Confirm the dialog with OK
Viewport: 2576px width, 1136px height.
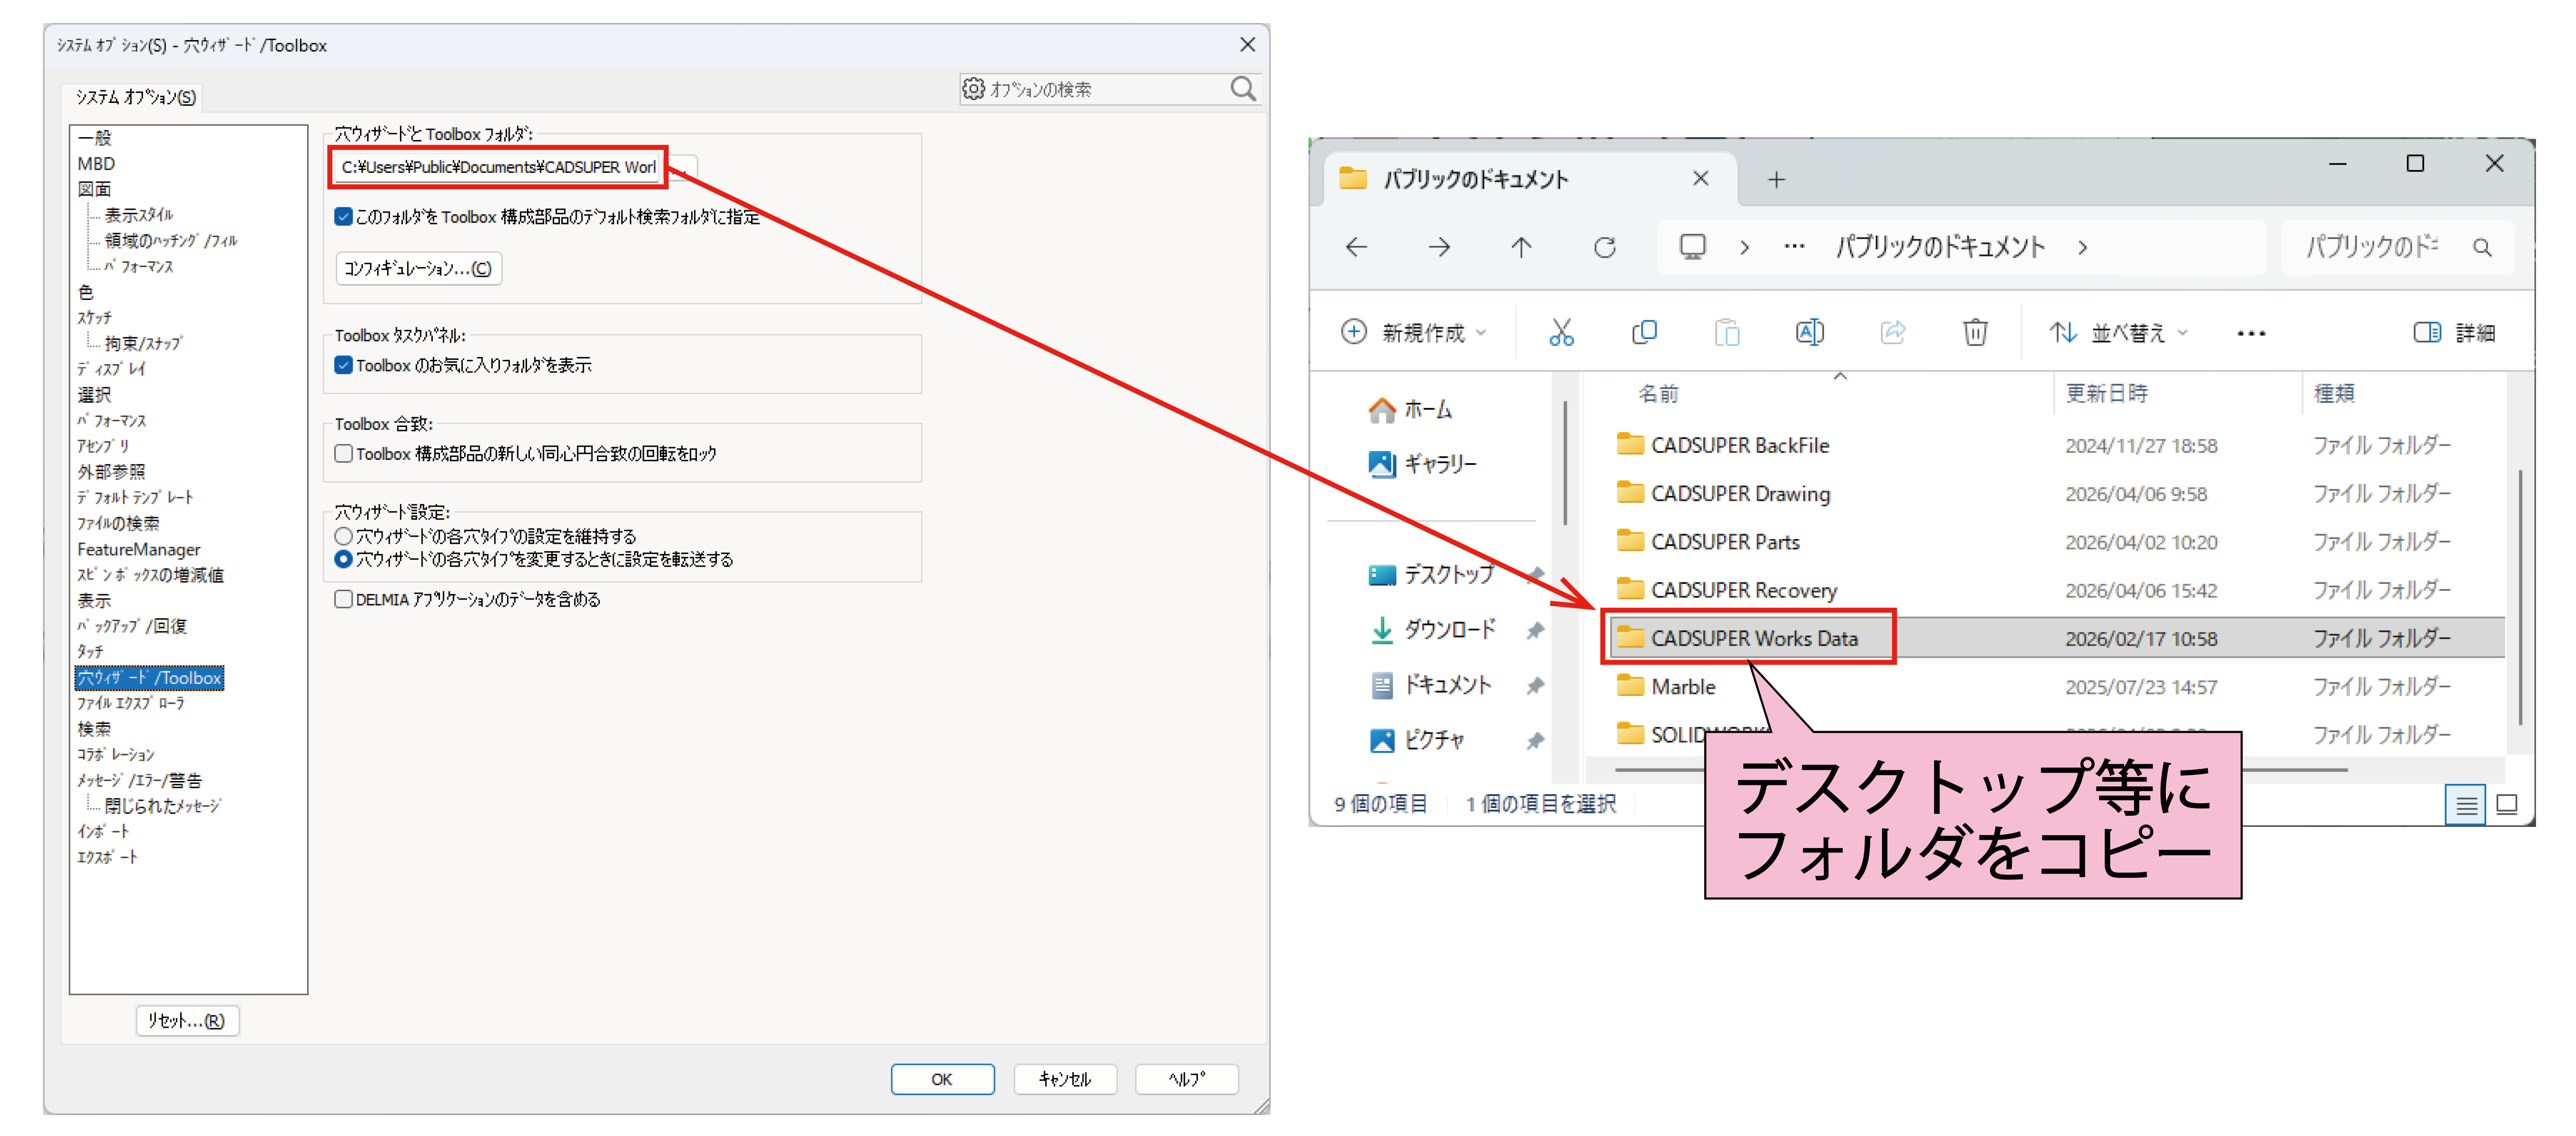[942, 1079]
